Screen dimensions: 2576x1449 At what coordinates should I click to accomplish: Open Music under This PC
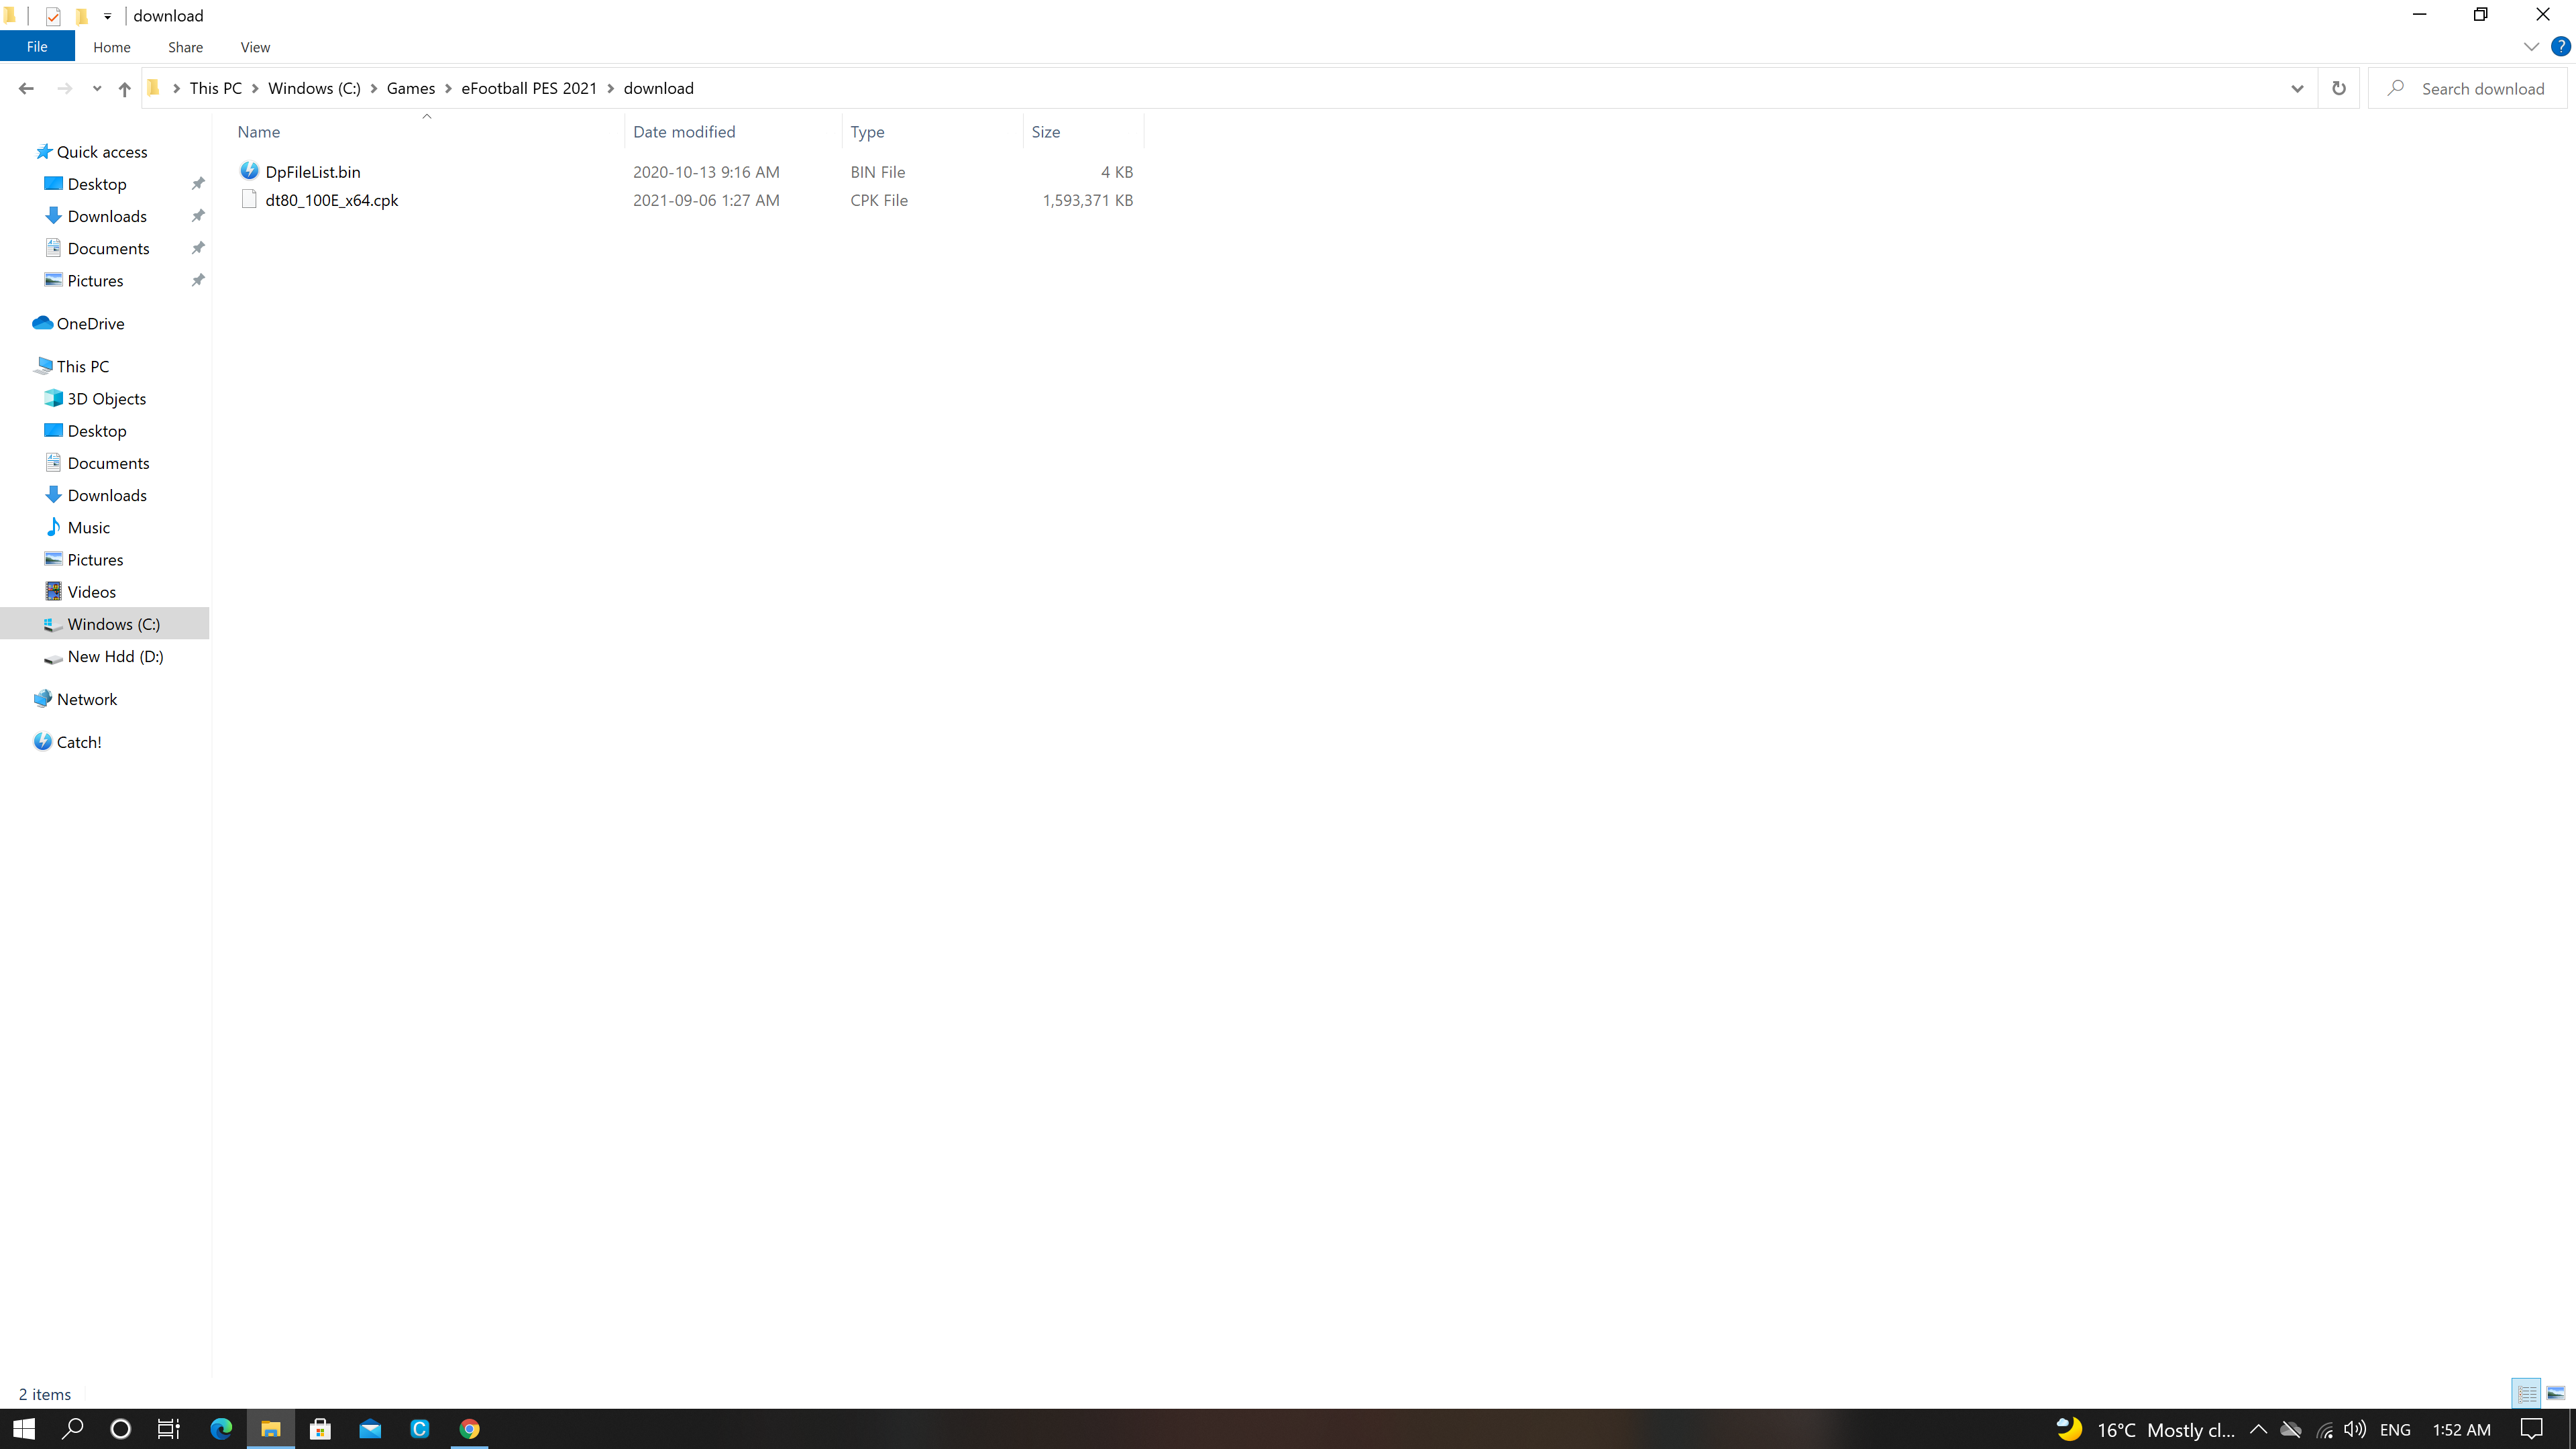(x=88, y=528)
